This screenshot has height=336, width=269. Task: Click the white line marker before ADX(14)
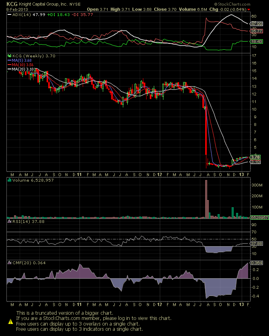[x=10, y=15]
